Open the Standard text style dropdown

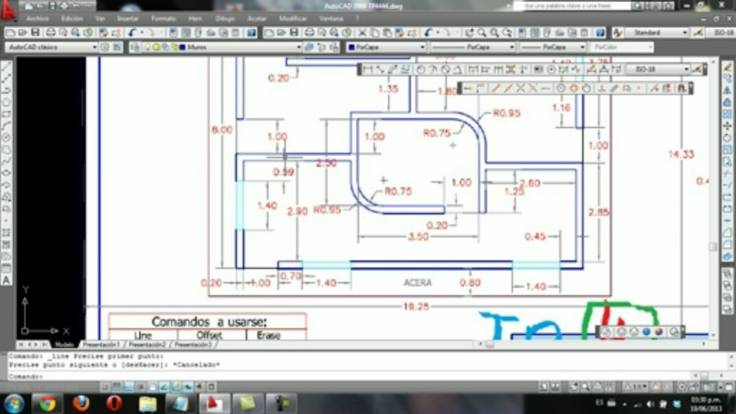pos(656,33)
